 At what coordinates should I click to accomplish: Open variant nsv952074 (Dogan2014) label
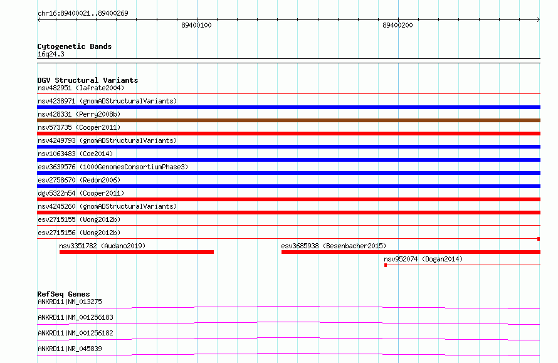click(423, 259)
